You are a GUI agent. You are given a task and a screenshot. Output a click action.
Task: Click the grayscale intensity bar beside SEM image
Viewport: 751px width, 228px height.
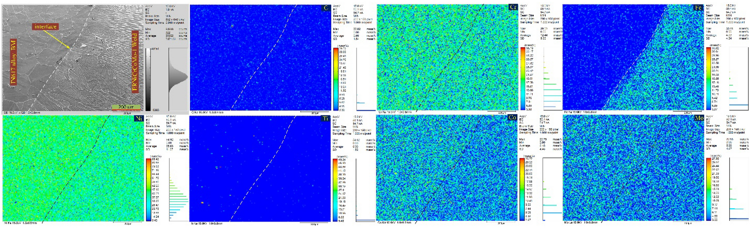coord(148,79)
